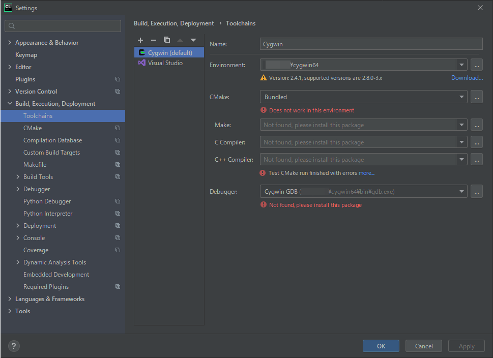Open the Environment path dropdown

(461, 65)
